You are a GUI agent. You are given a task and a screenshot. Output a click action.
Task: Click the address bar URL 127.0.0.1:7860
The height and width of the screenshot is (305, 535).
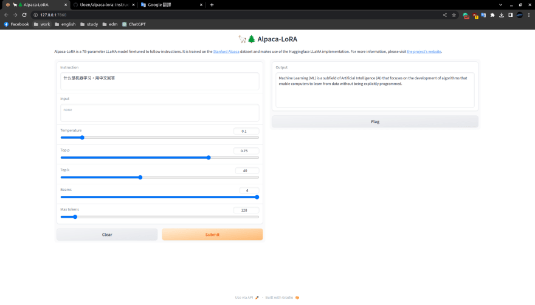coord(53,15)
